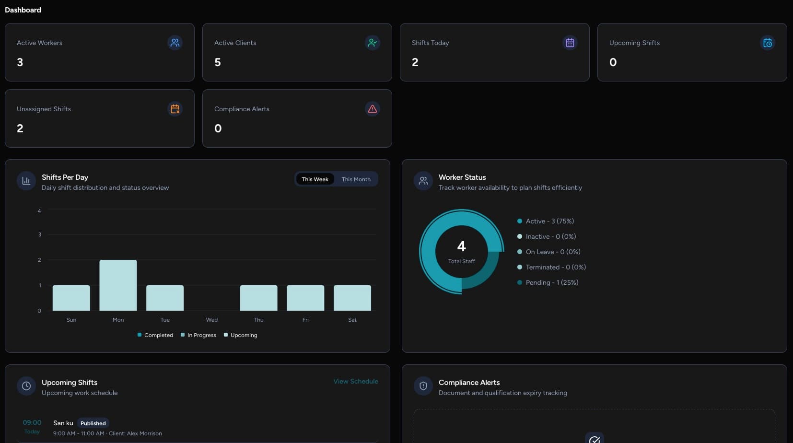Open View Schedule link

[x=355, y=381]
